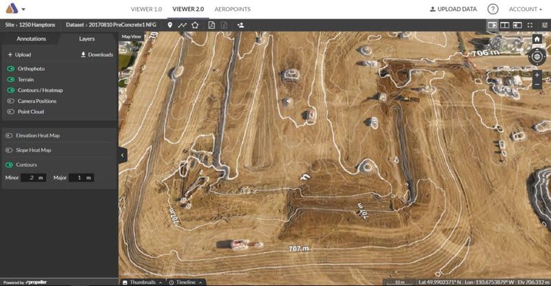
Task: Open the Account dropdown menu
Action: point(525,9)
